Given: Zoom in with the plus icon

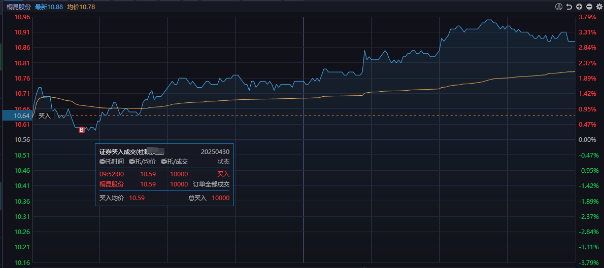Looking at the screenshot, I should point(579,7).
